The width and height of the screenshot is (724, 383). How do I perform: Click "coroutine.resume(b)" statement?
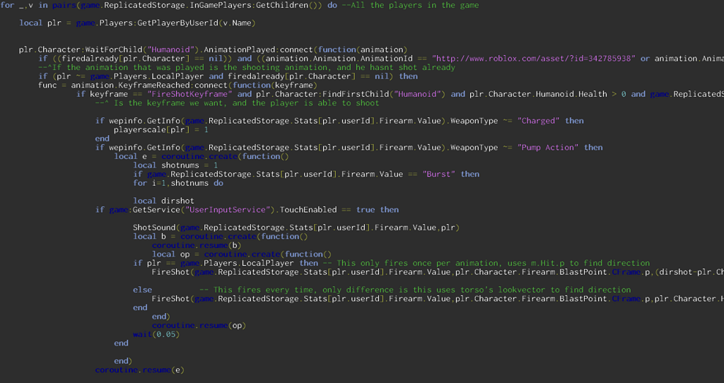(197, 245)
